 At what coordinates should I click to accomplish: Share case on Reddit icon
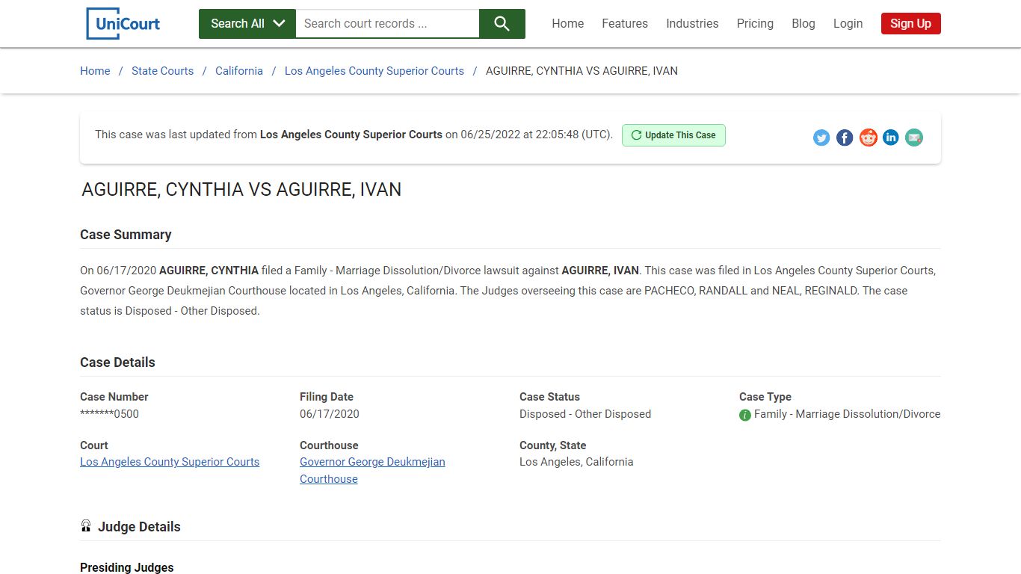tap(868, 138)
